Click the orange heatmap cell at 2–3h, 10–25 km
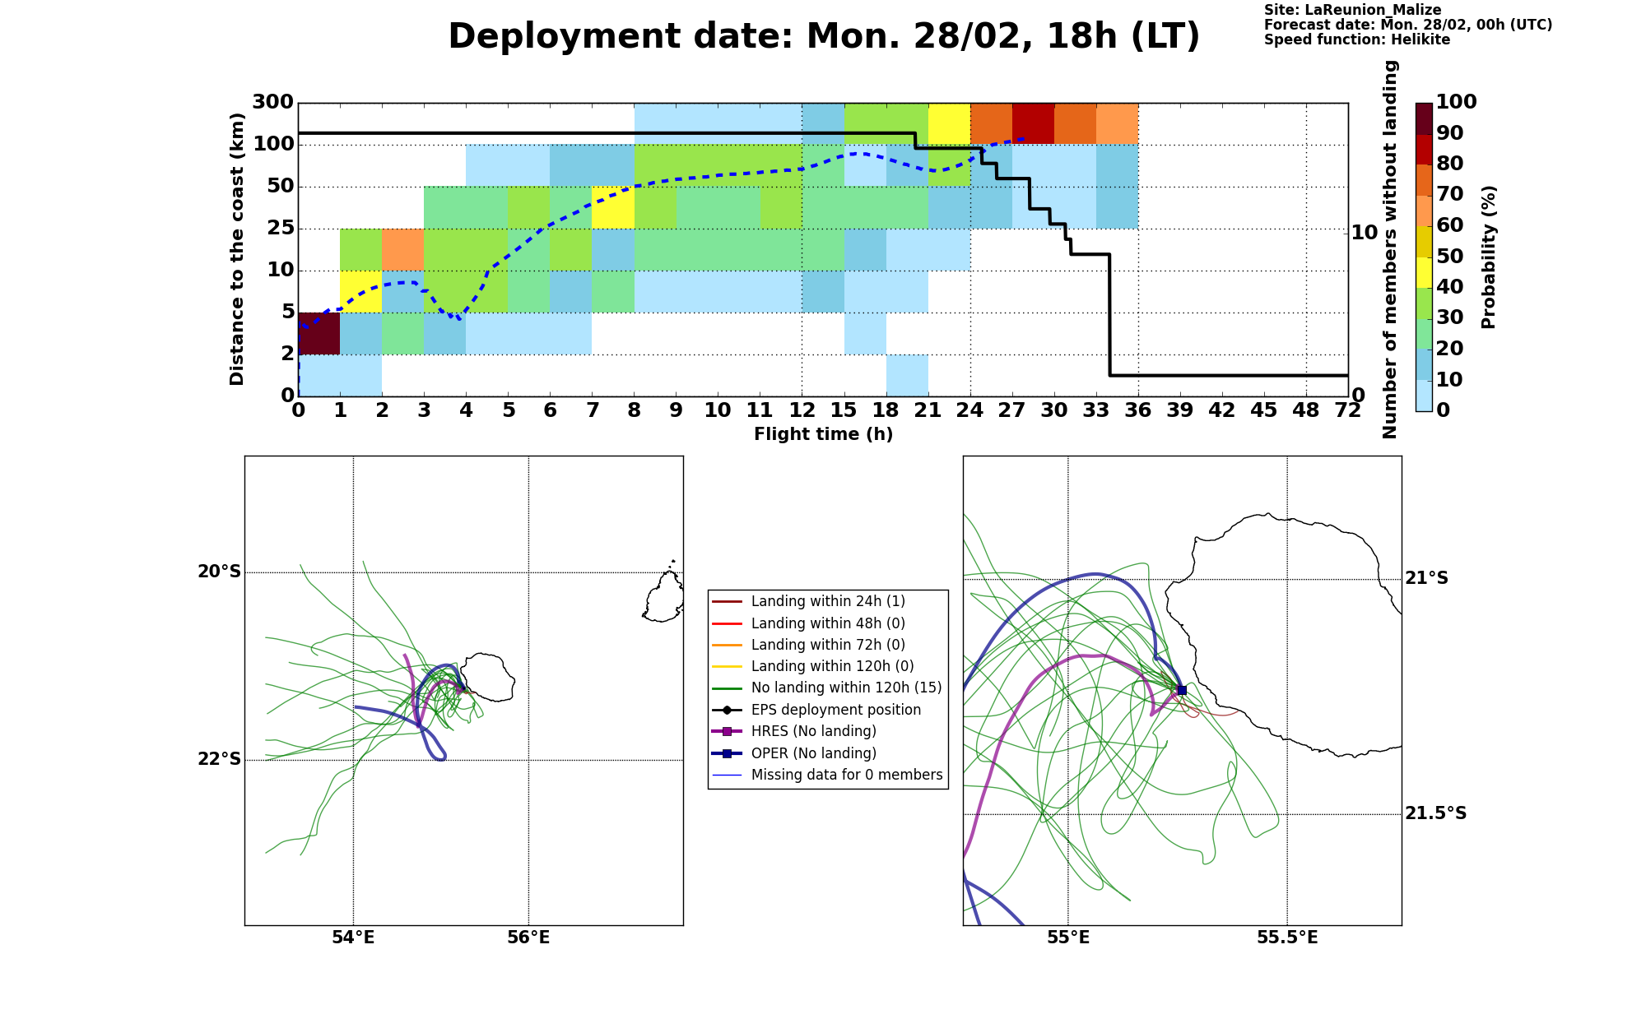The width and height of the screenshot is (1646, 1028). 403,250
